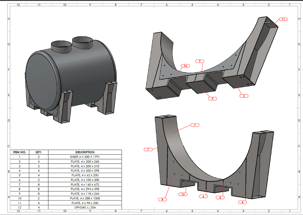Click balloon number 11 callout
The width and height of the screenshot is (303, 215).
click(283, 19)
